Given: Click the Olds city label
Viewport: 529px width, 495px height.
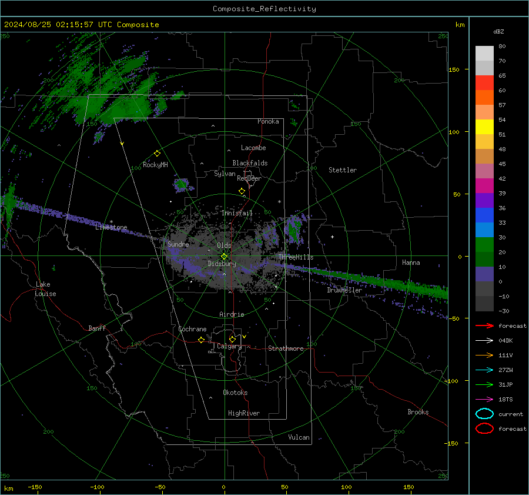Looking at the screenshot, I should point(224,245).
